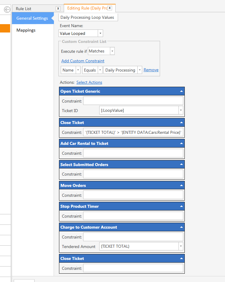
Task: Collapse the Charge to Customer Account action
Action: tap(181, 227)
